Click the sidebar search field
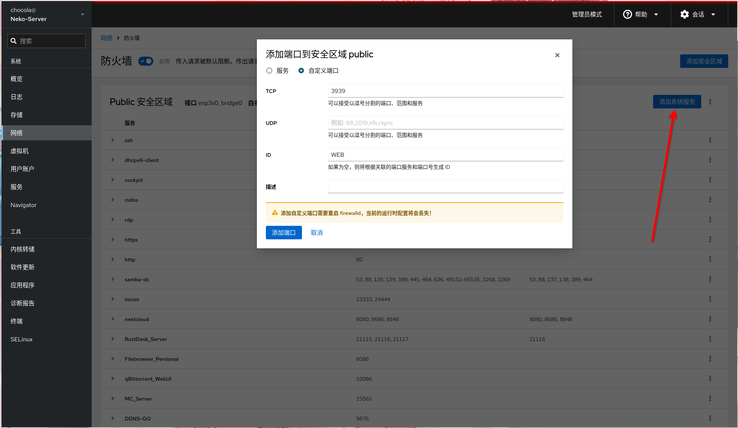This screenshot has height=428, width=738. [47, 41]
